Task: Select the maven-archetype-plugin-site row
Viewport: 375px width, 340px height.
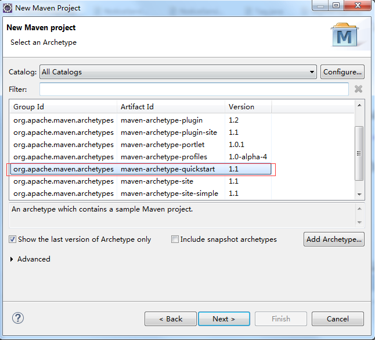Action: coord(140,133)
